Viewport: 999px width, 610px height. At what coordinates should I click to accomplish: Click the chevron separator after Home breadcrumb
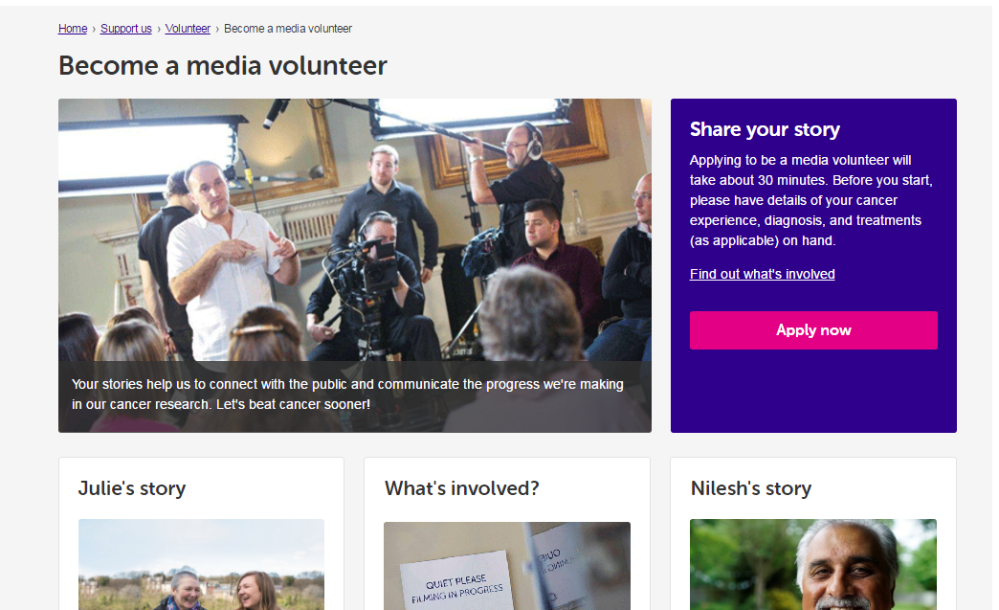[x=94, y=30]
